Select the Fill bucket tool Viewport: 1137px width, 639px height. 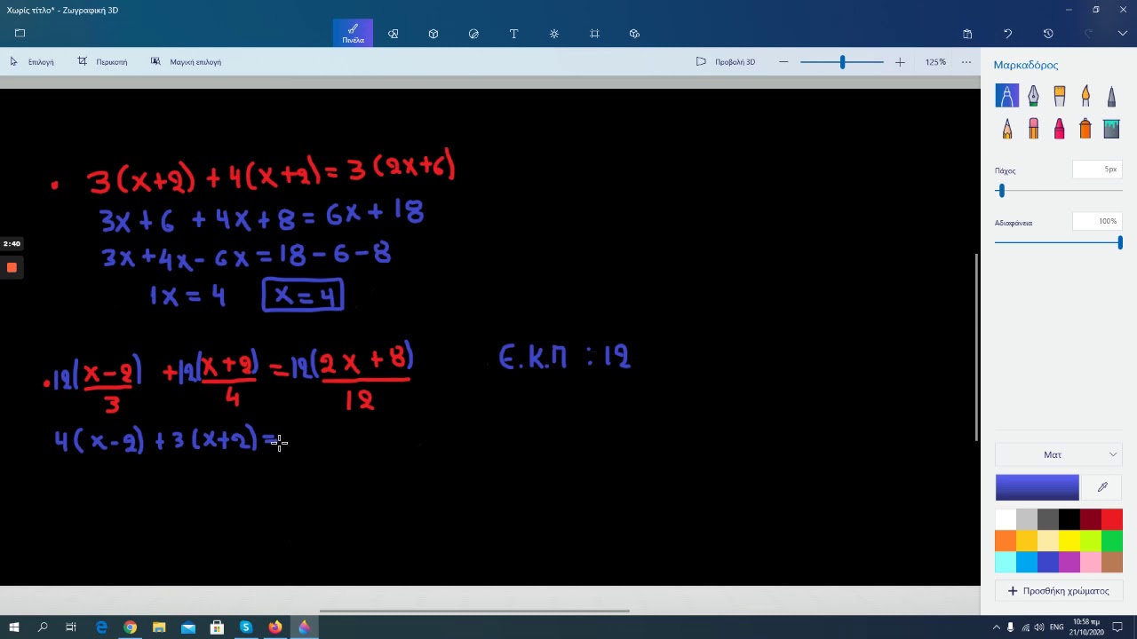[1111, 129]
